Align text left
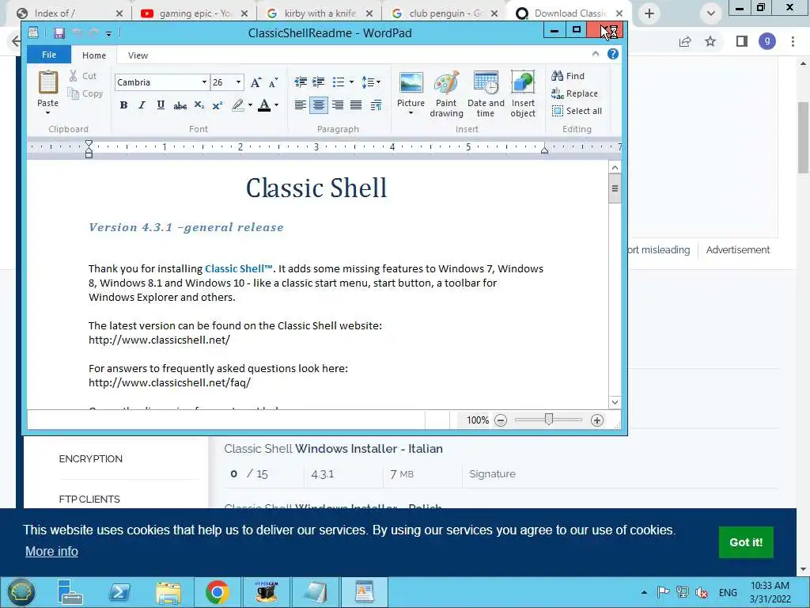This screenshot has width=810, height=608. click(x=300, y=105)
